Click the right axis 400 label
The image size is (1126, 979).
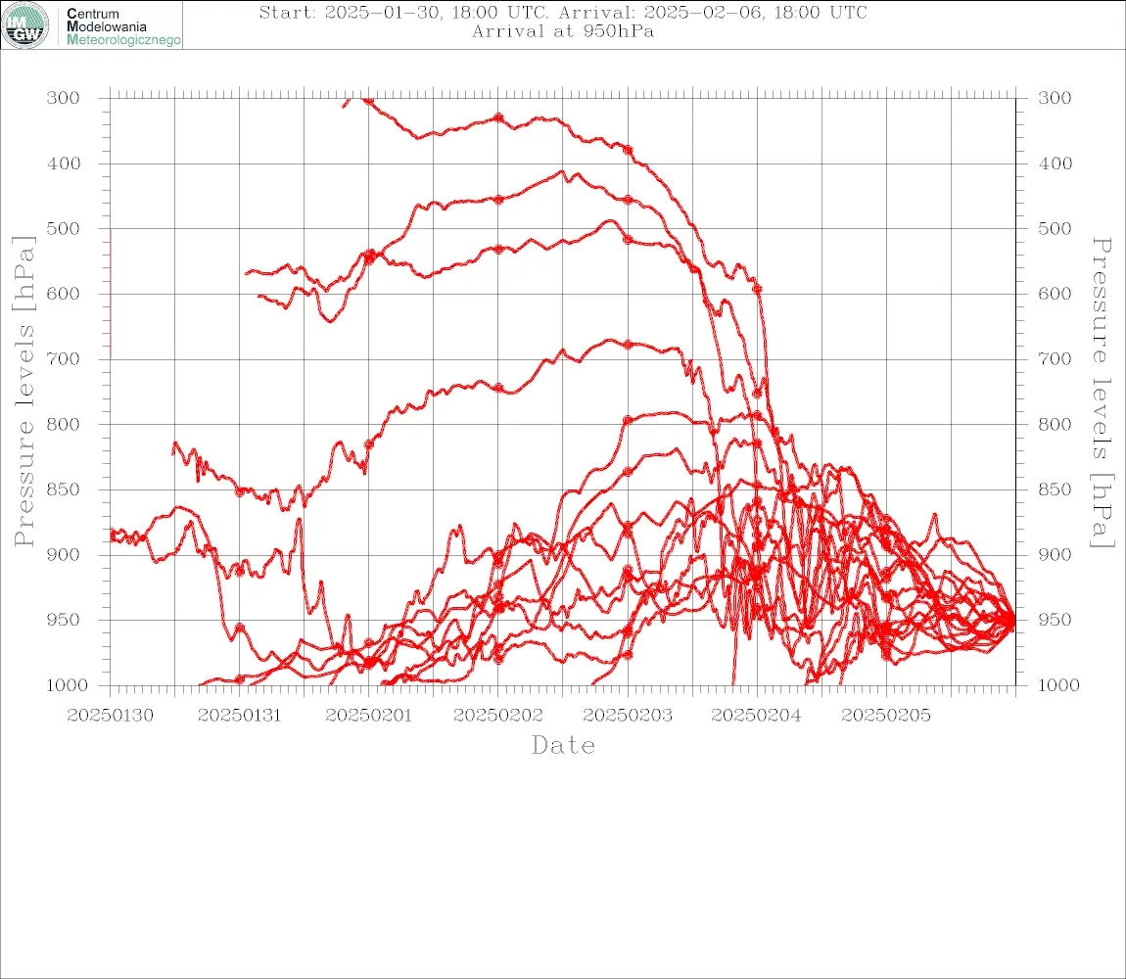click(1055, 163)
